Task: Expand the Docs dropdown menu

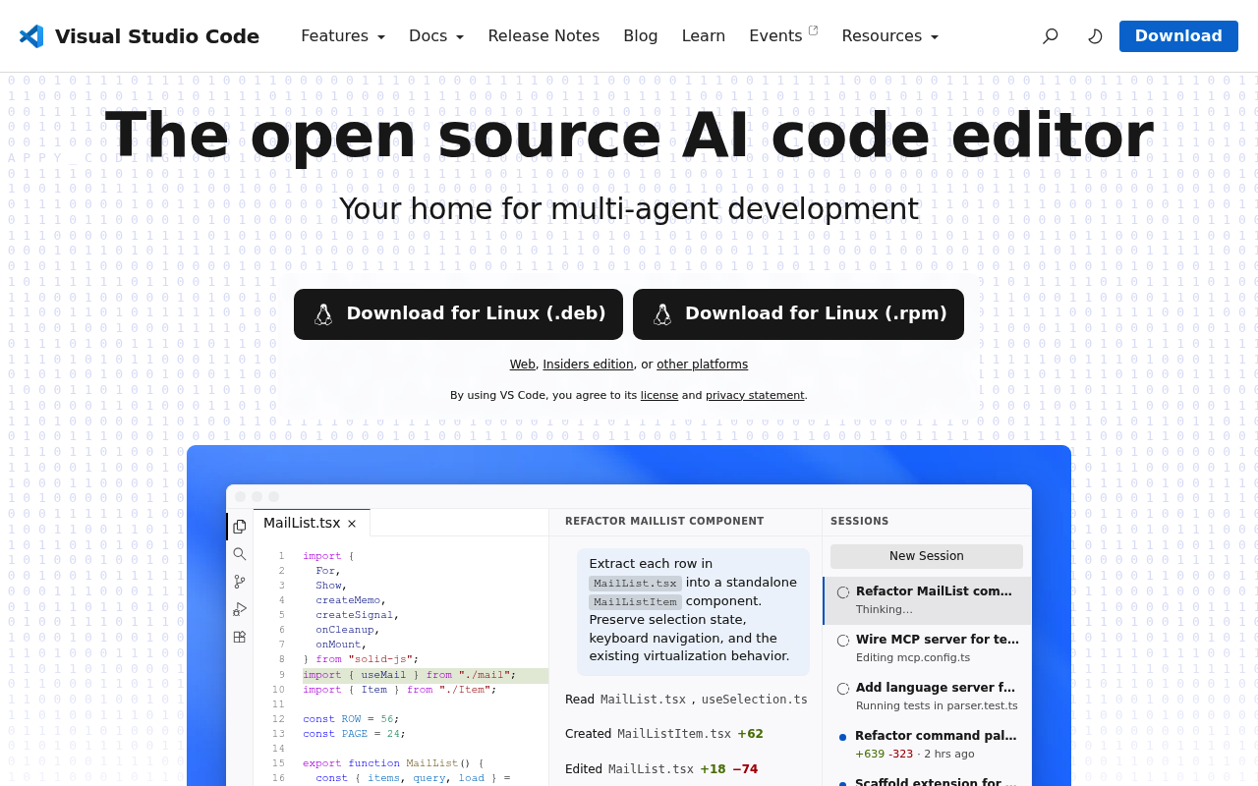Action: [x=436, y=36]
